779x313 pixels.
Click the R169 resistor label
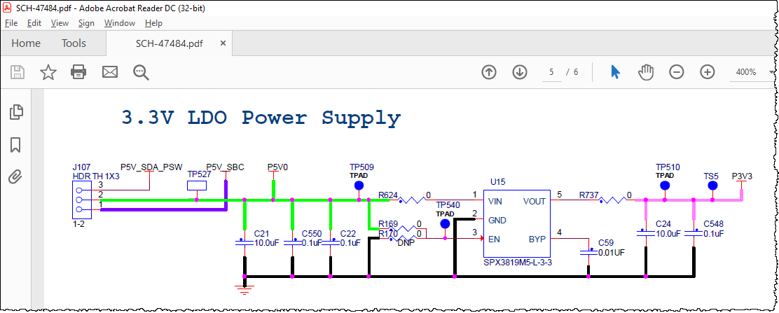coord(388,223)
